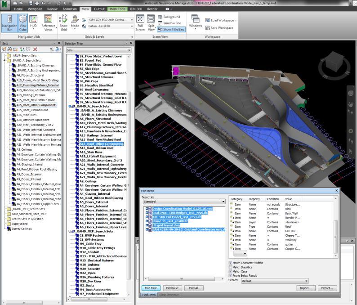Viewport: 357px width, 305px height.
Task: Close the Find Items window
Action: 336,190
